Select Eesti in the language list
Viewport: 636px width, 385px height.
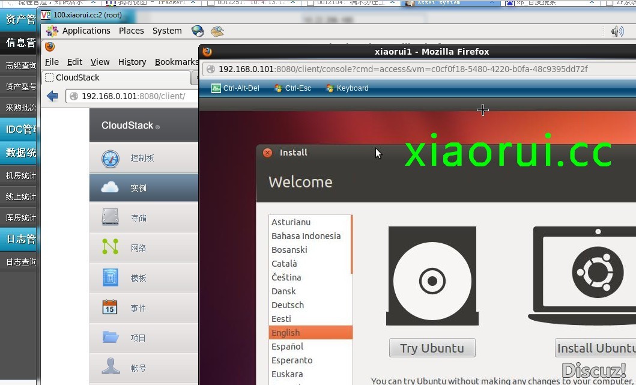pos(309,319)
